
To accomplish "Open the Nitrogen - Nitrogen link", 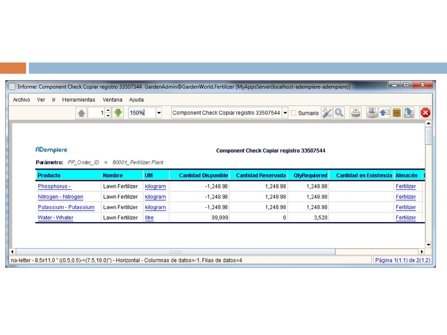I will pos(60,197).
